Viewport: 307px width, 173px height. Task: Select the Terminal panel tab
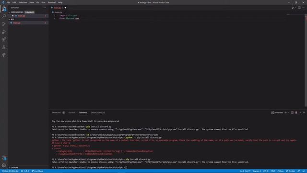(83, 112)
